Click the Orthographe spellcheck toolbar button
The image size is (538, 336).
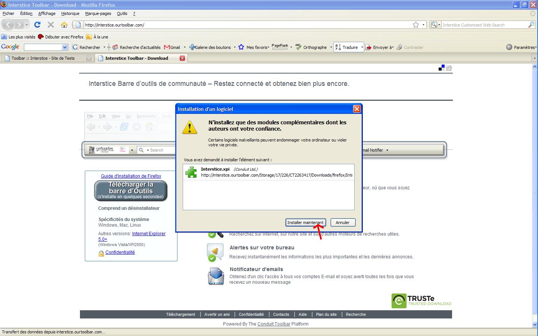pos(312,47)
